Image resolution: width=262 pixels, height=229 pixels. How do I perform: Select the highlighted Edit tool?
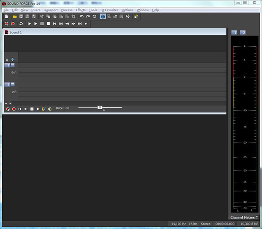click(x=103, y=17)
